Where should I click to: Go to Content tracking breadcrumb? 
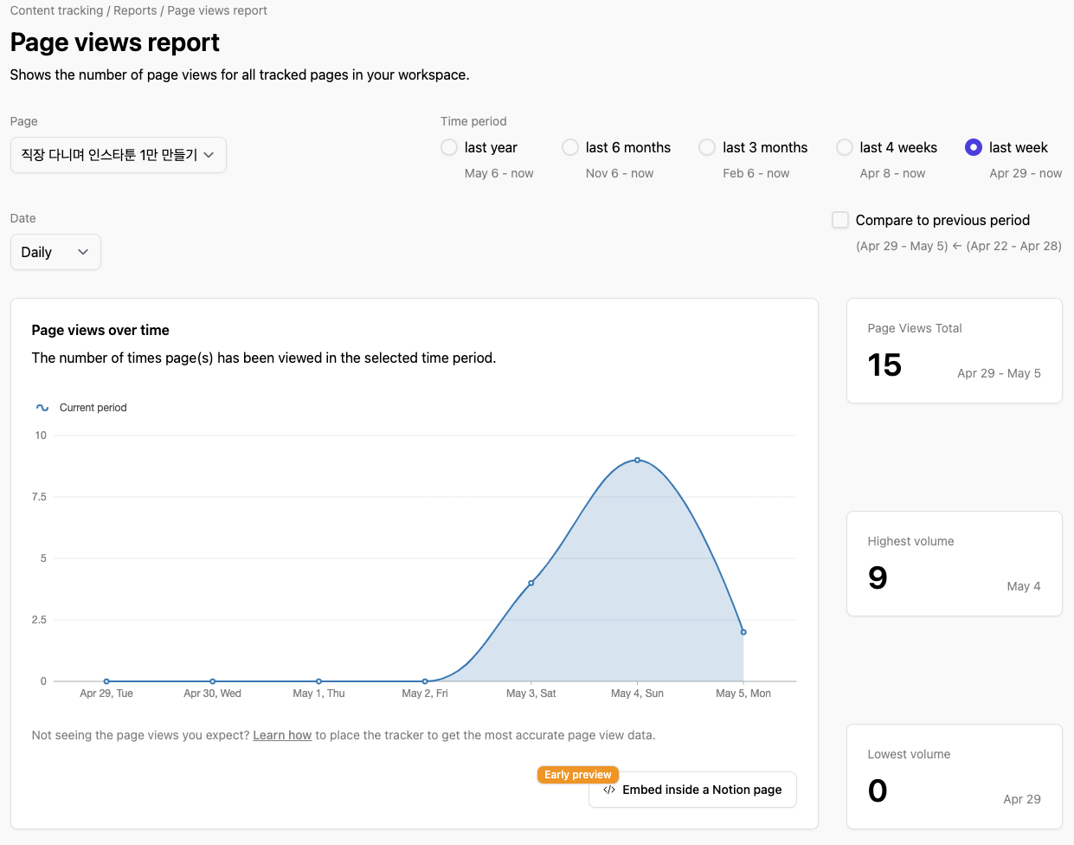click(56, 10)
